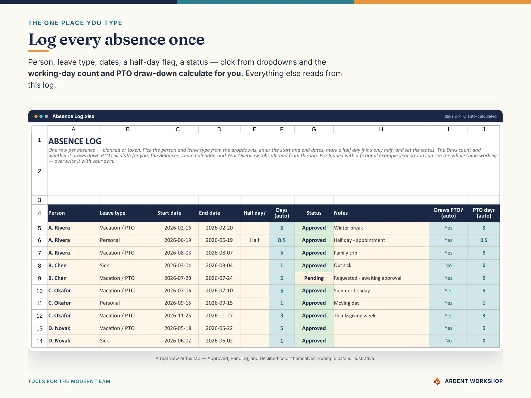Select start date 2026-07-20
The image size is (531, 398).
[178, 278]
